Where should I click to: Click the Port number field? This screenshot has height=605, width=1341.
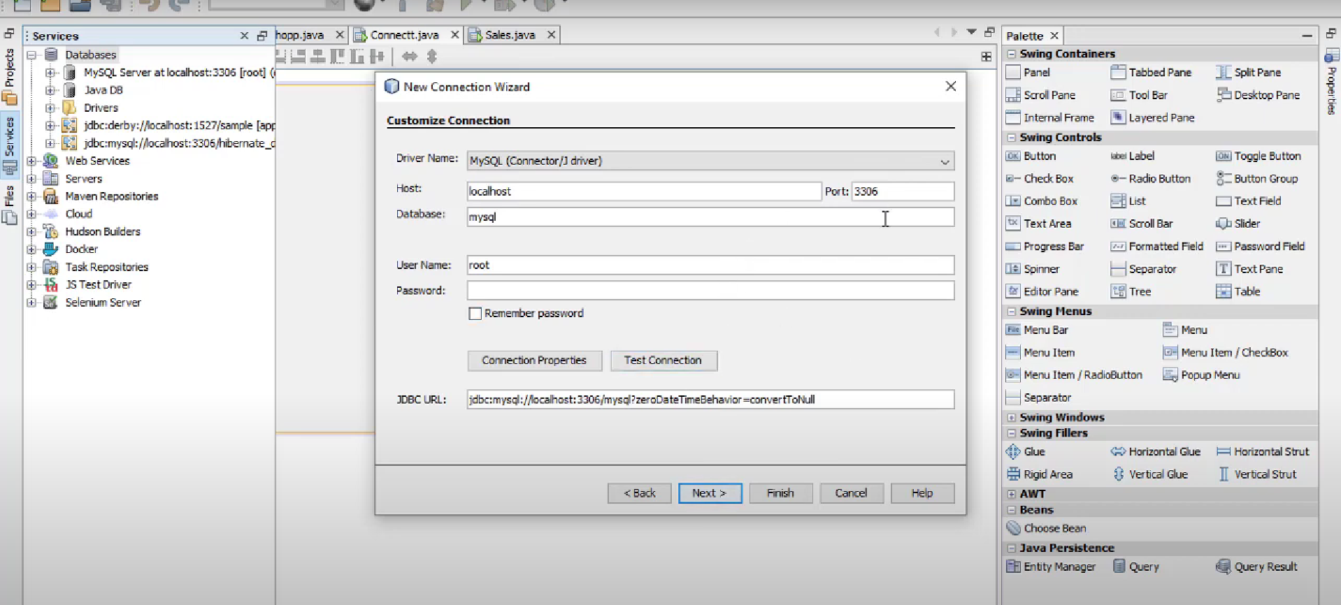(x=903, y=191)
